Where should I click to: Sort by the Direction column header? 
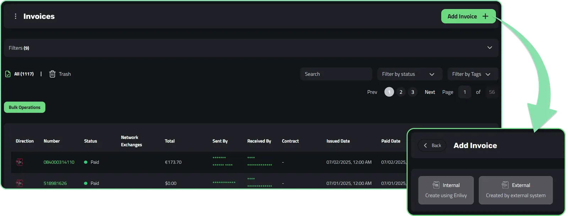click(24, 141)
